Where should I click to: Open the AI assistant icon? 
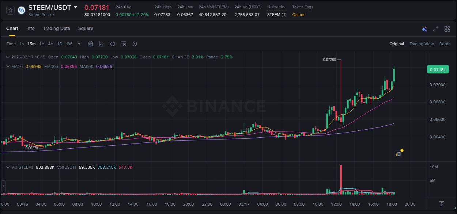424,28
